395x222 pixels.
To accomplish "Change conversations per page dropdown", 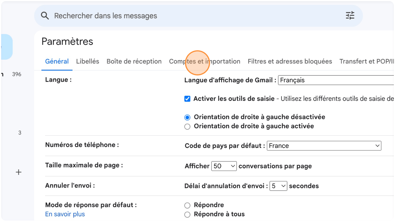I will tap(224, 166).
